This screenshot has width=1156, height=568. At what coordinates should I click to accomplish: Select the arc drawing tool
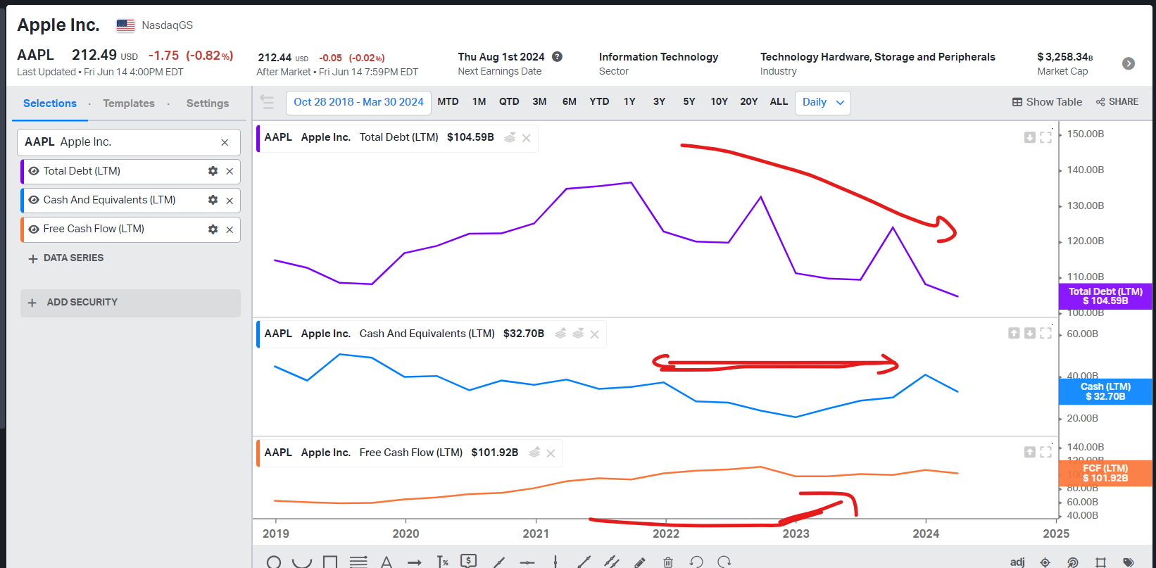[302, 562]
